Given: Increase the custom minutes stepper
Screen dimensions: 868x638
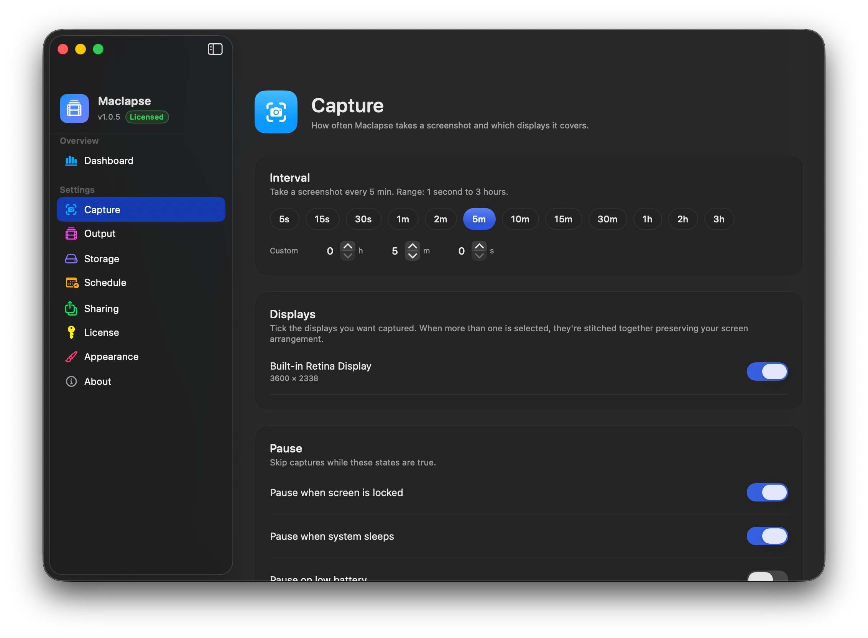Looking at the screenshot, I should pyautogui.click(x=413, y=246).
